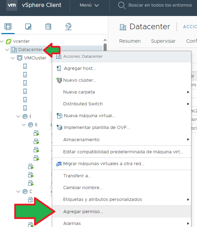Open the Alarmas menu entry
The image size is (197, 227).
pyautogui.click(x=122, y=223)
